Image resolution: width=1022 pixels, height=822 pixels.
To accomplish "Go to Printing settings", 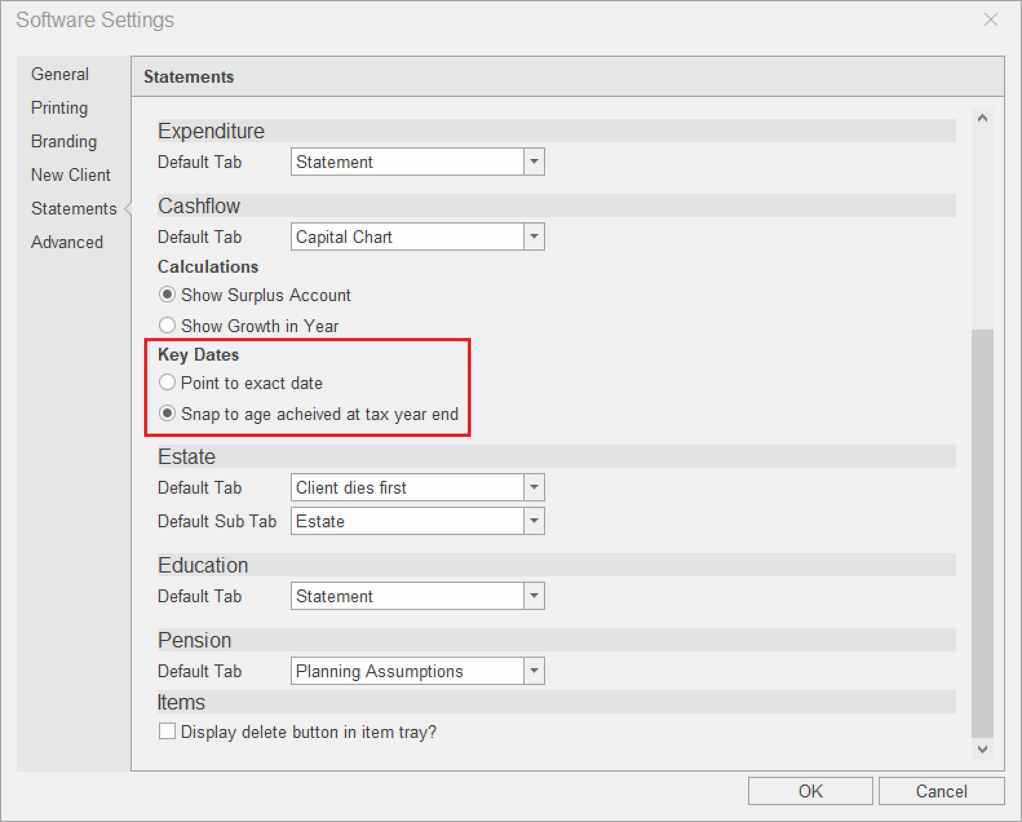I will (59, 108).
